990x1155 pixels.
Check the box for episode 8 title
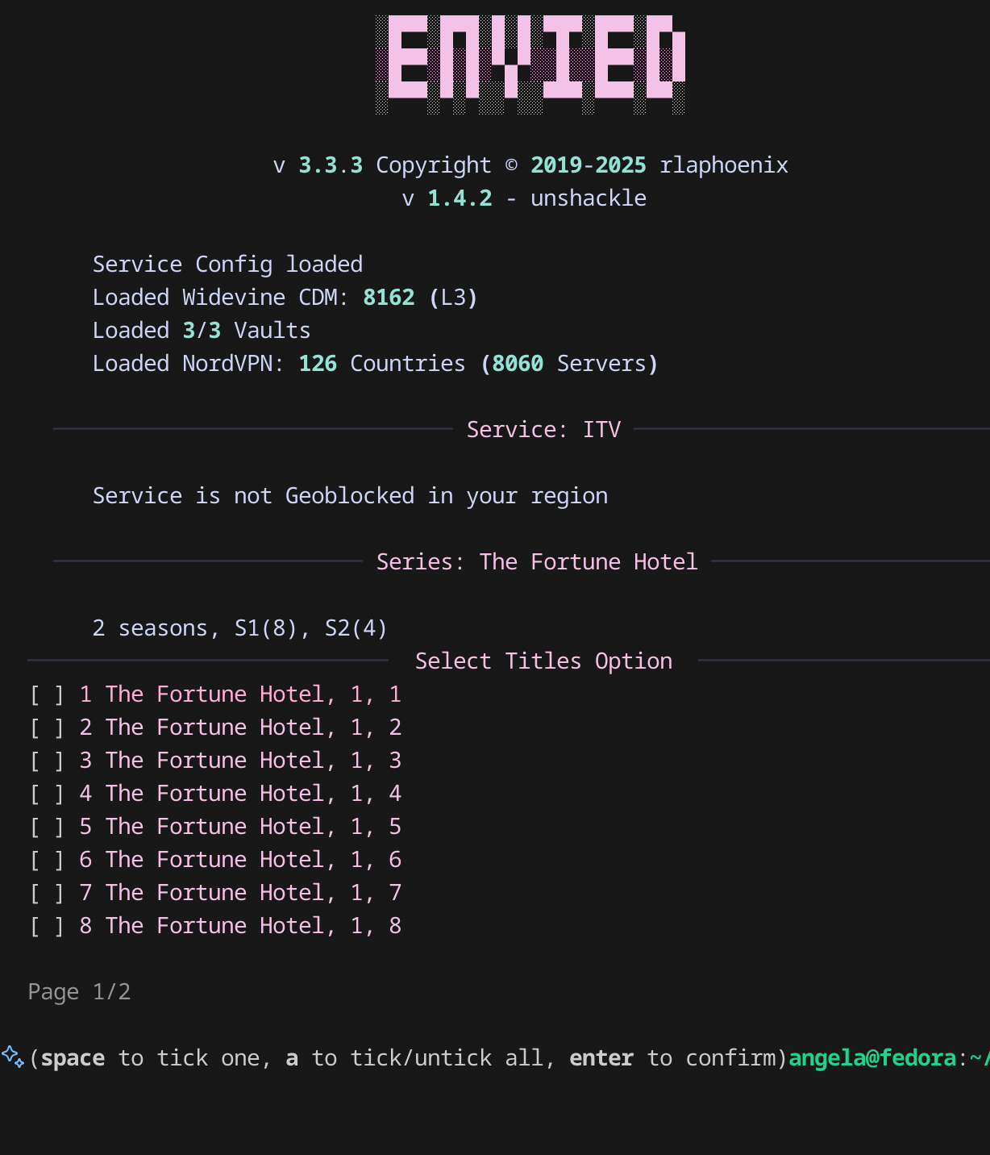pyautogui.click(x=47, y=927)
